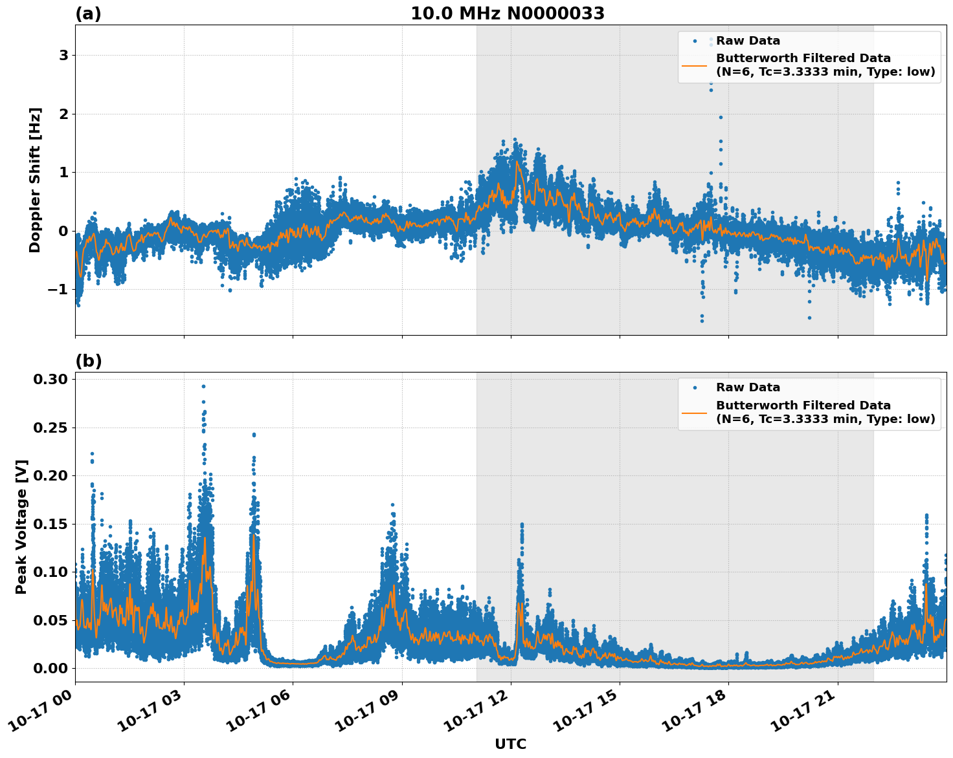Click the 0.29 V peak voltage spike near 10-17 04
This screenshot has height=758, width=953.
click(205, 385)
